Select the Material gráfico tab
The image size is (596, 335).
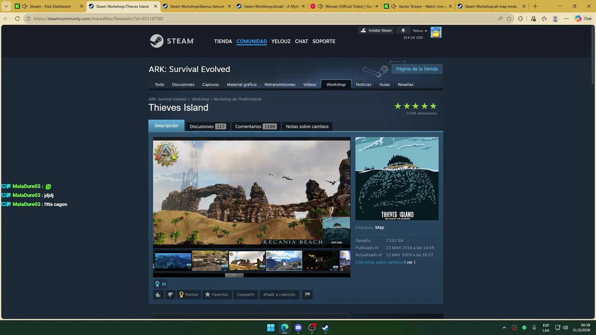(x=242, y=85)
